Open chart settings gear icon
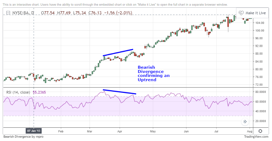The height and width of the screenshot is (141, 272). click(260, 131)
